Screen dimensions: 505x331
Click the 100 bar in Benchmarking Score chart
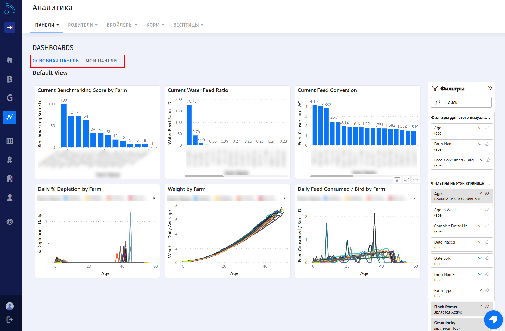click(63, 126)
